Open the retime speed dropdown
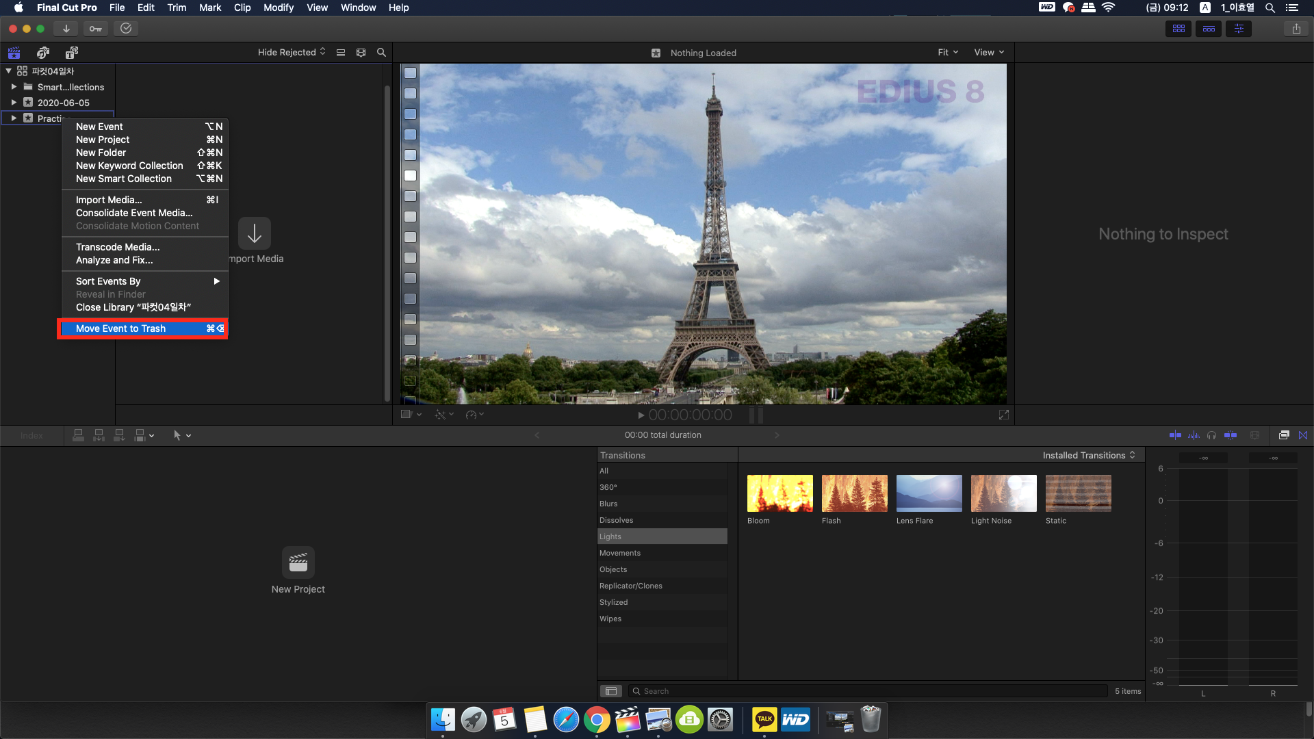 click(x=474, y=415)
